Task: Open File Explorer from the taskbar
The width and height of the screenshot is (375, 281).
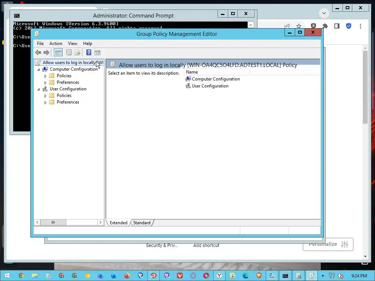Action: point(35,276)
